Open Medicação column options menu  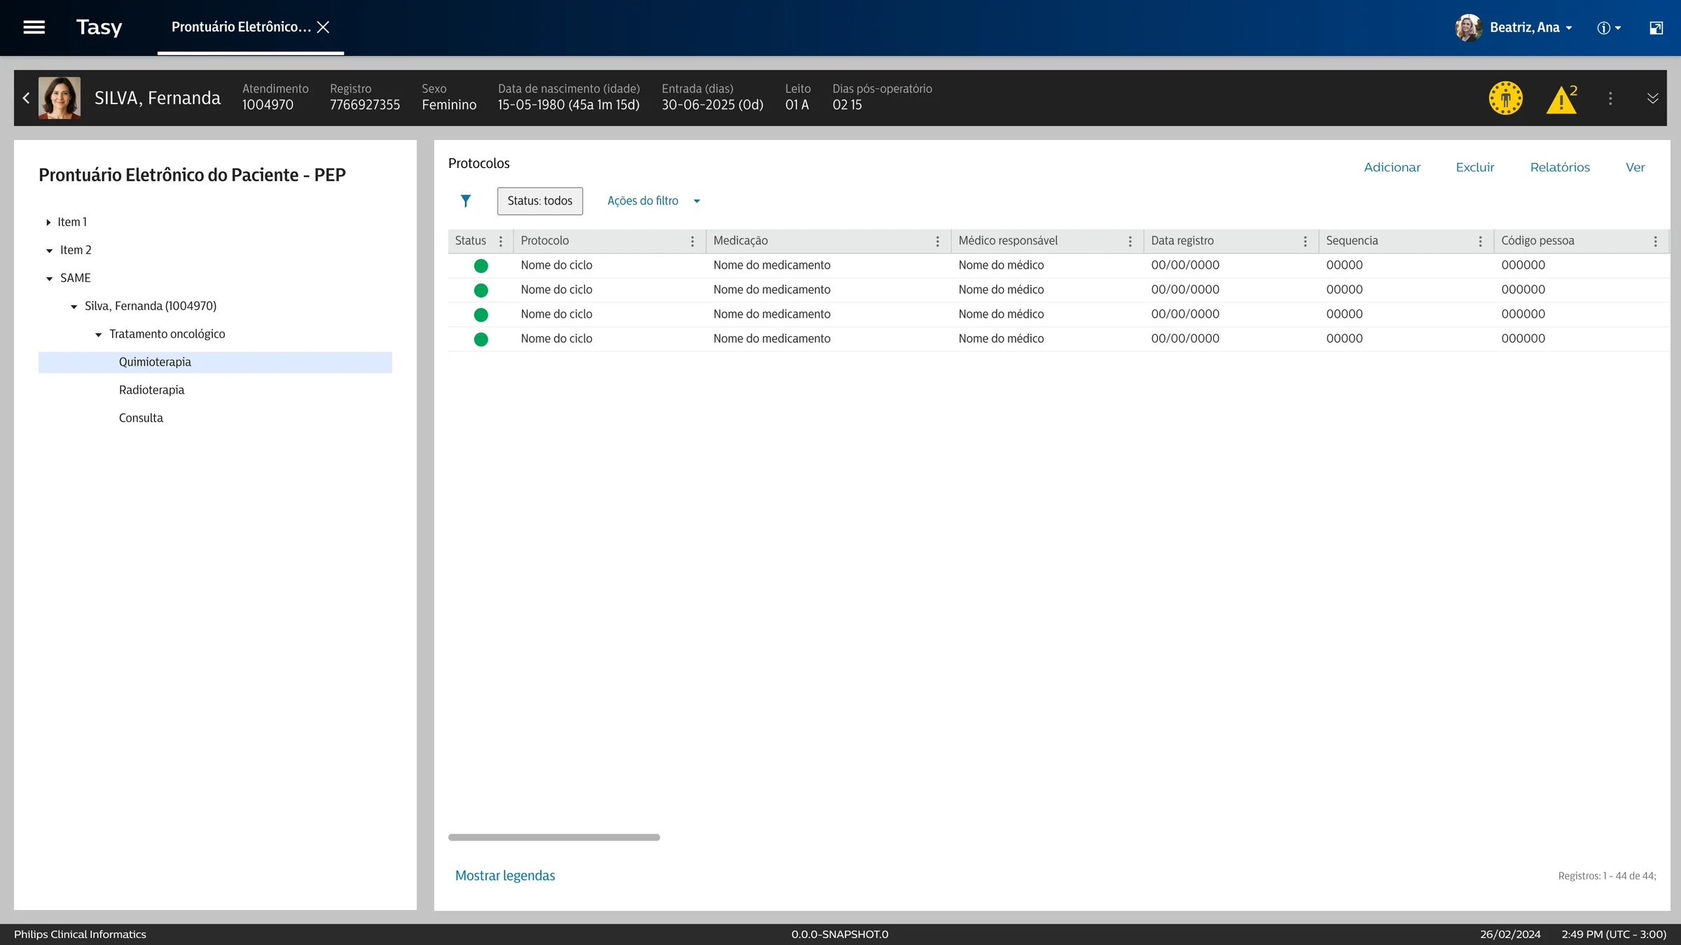938,241
